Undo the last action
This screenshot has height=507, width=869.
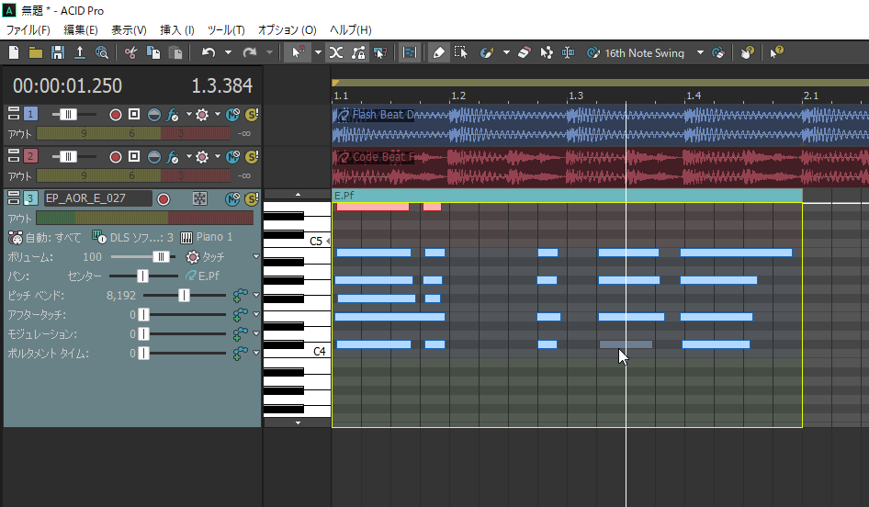[x=209, y=52]
